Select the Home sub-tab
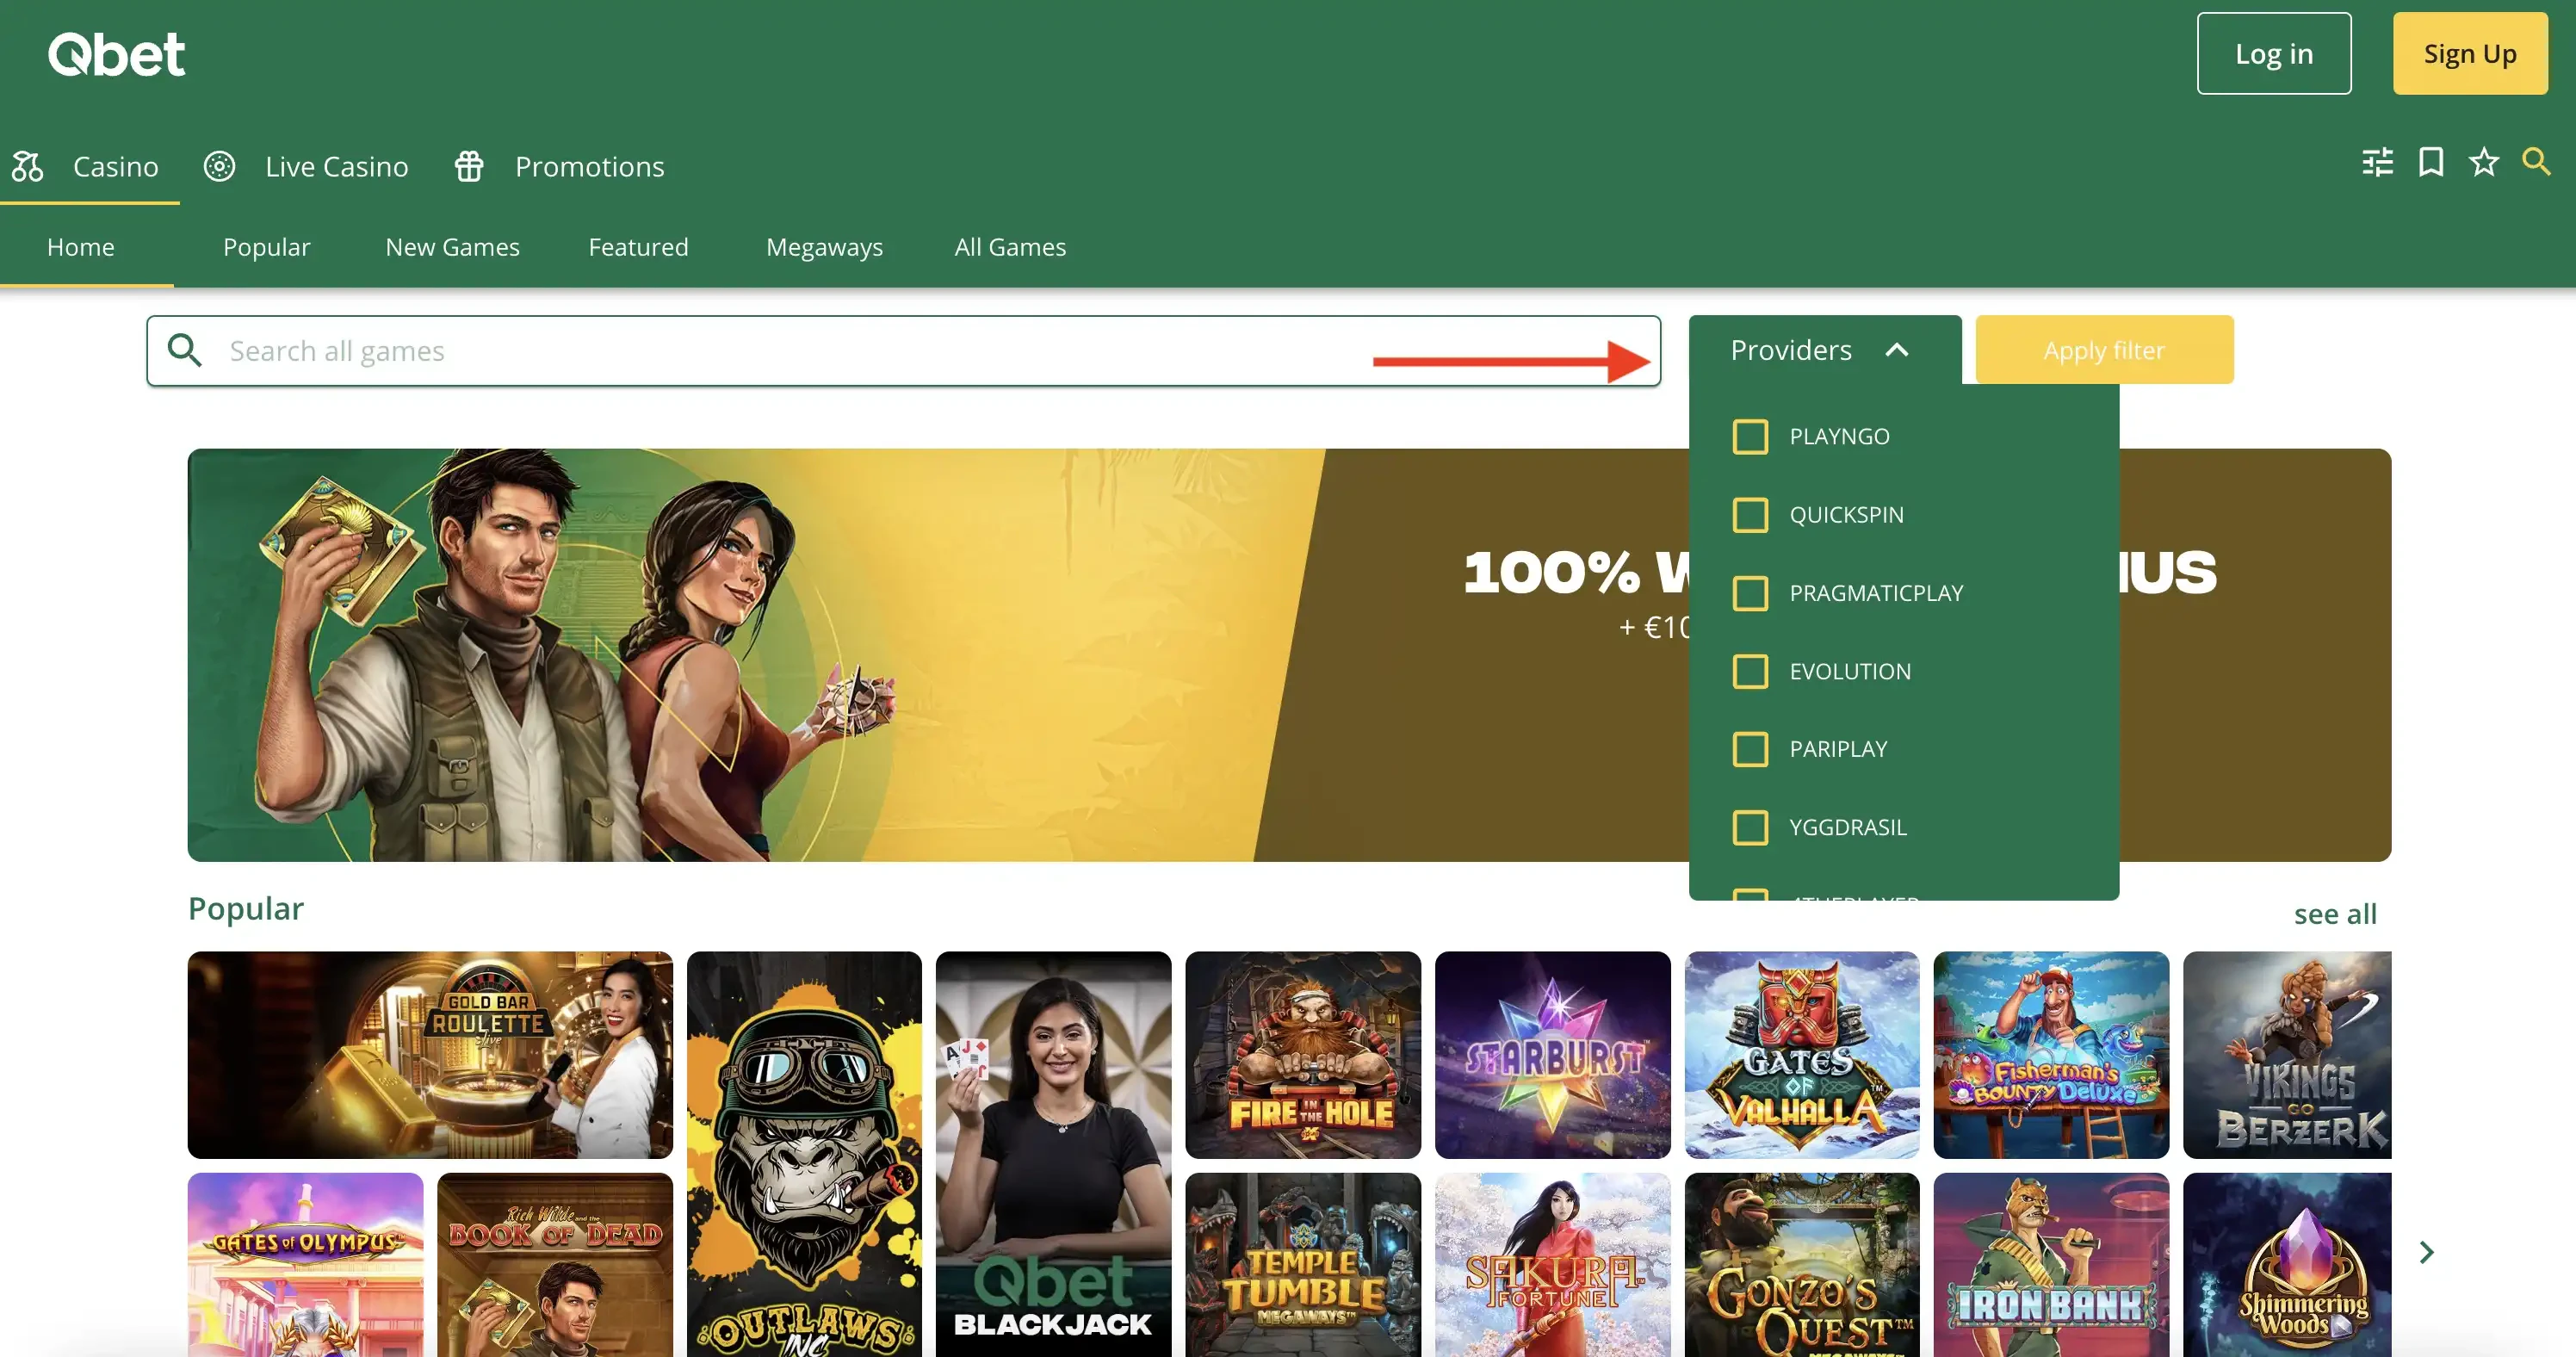 coord(81,247)
